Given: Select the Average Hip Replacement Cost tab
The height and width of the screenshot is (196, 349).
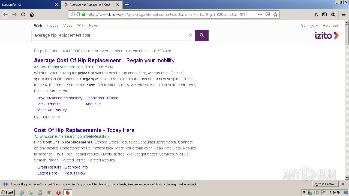Looking at the screenshot, I should tap(91, 5).
